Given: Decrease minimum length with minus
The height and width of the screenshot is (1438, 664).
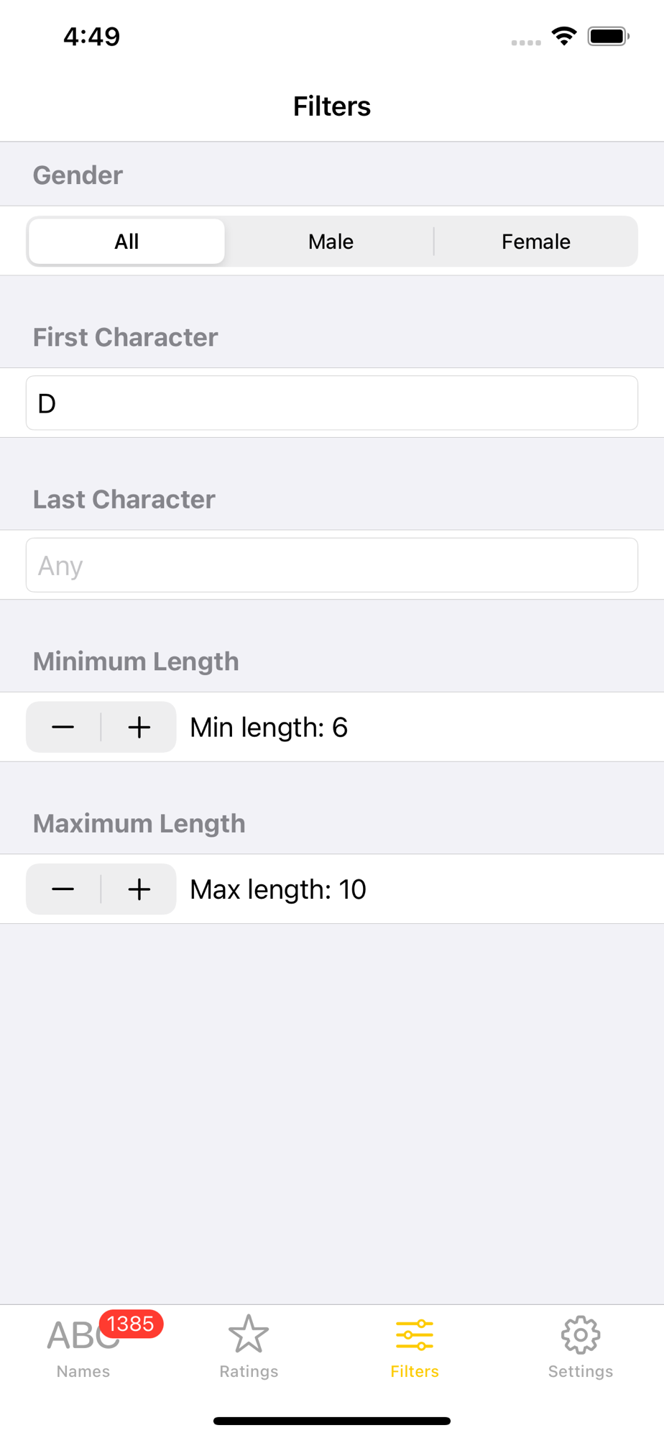Looking at the screenshot, I should 63,727.
